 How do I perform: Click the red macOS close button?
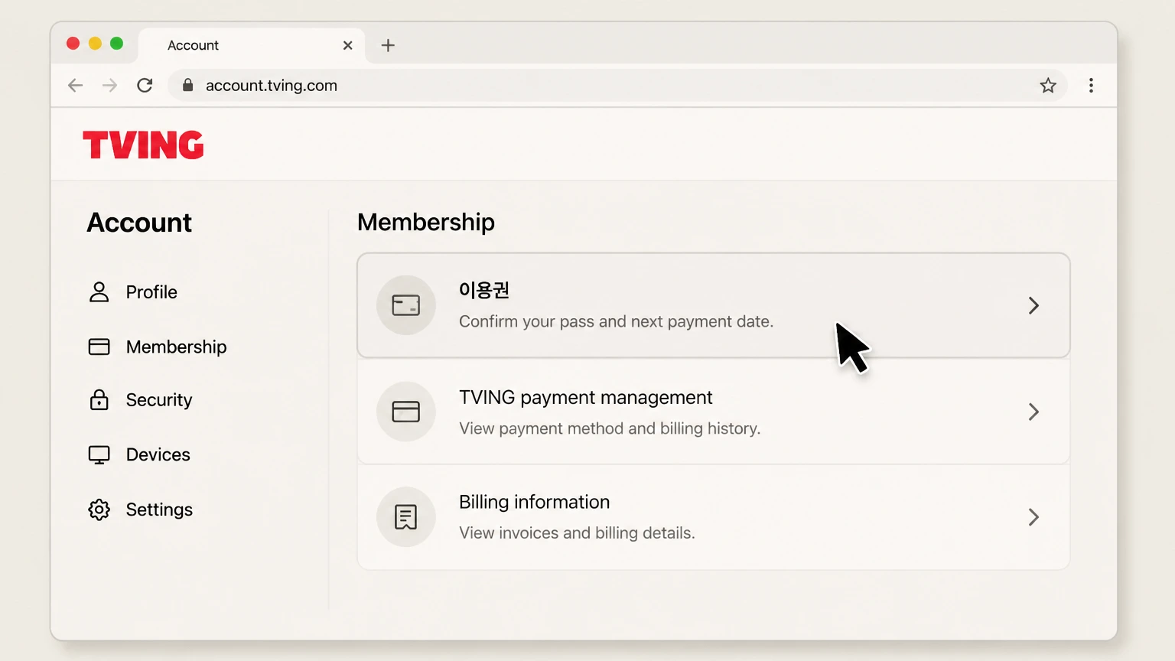(73, 44)
